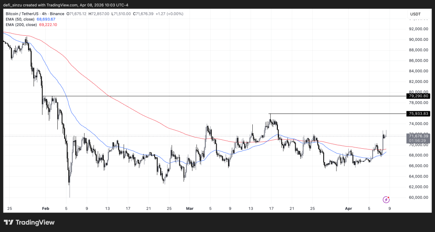Click the 75,933.83 price label
The image size is (435, 232).
click(x=419, y=113)
